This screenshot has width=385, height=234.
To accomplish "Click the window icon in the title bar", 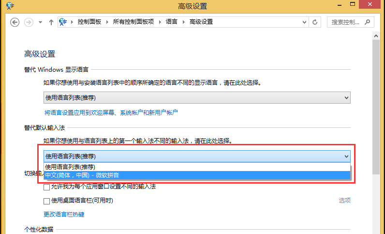I will tap(10, 6).
